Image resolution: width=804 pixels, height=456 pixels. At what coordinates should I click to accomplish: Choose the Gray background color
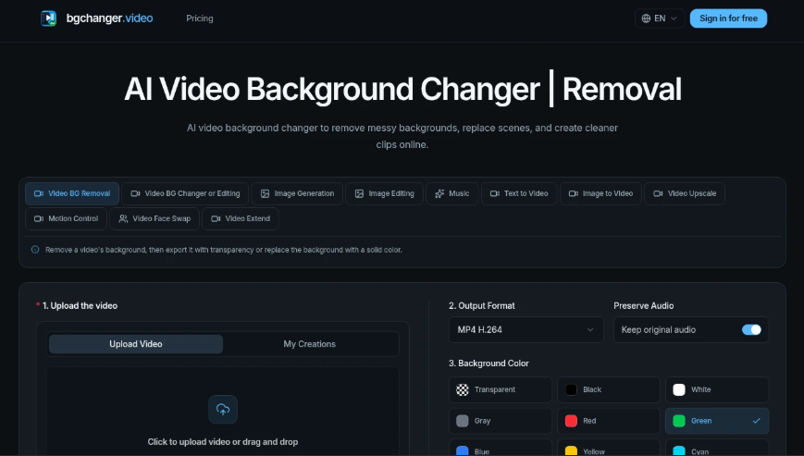coord(501,421)
